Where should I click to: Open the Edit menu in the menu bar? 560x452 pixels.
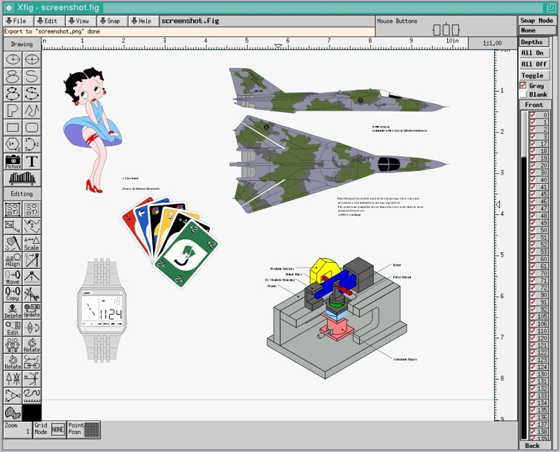click(x=49, y=21)
